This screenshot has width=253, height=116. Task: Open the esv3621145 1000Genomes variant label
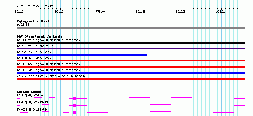coord(51,76)
